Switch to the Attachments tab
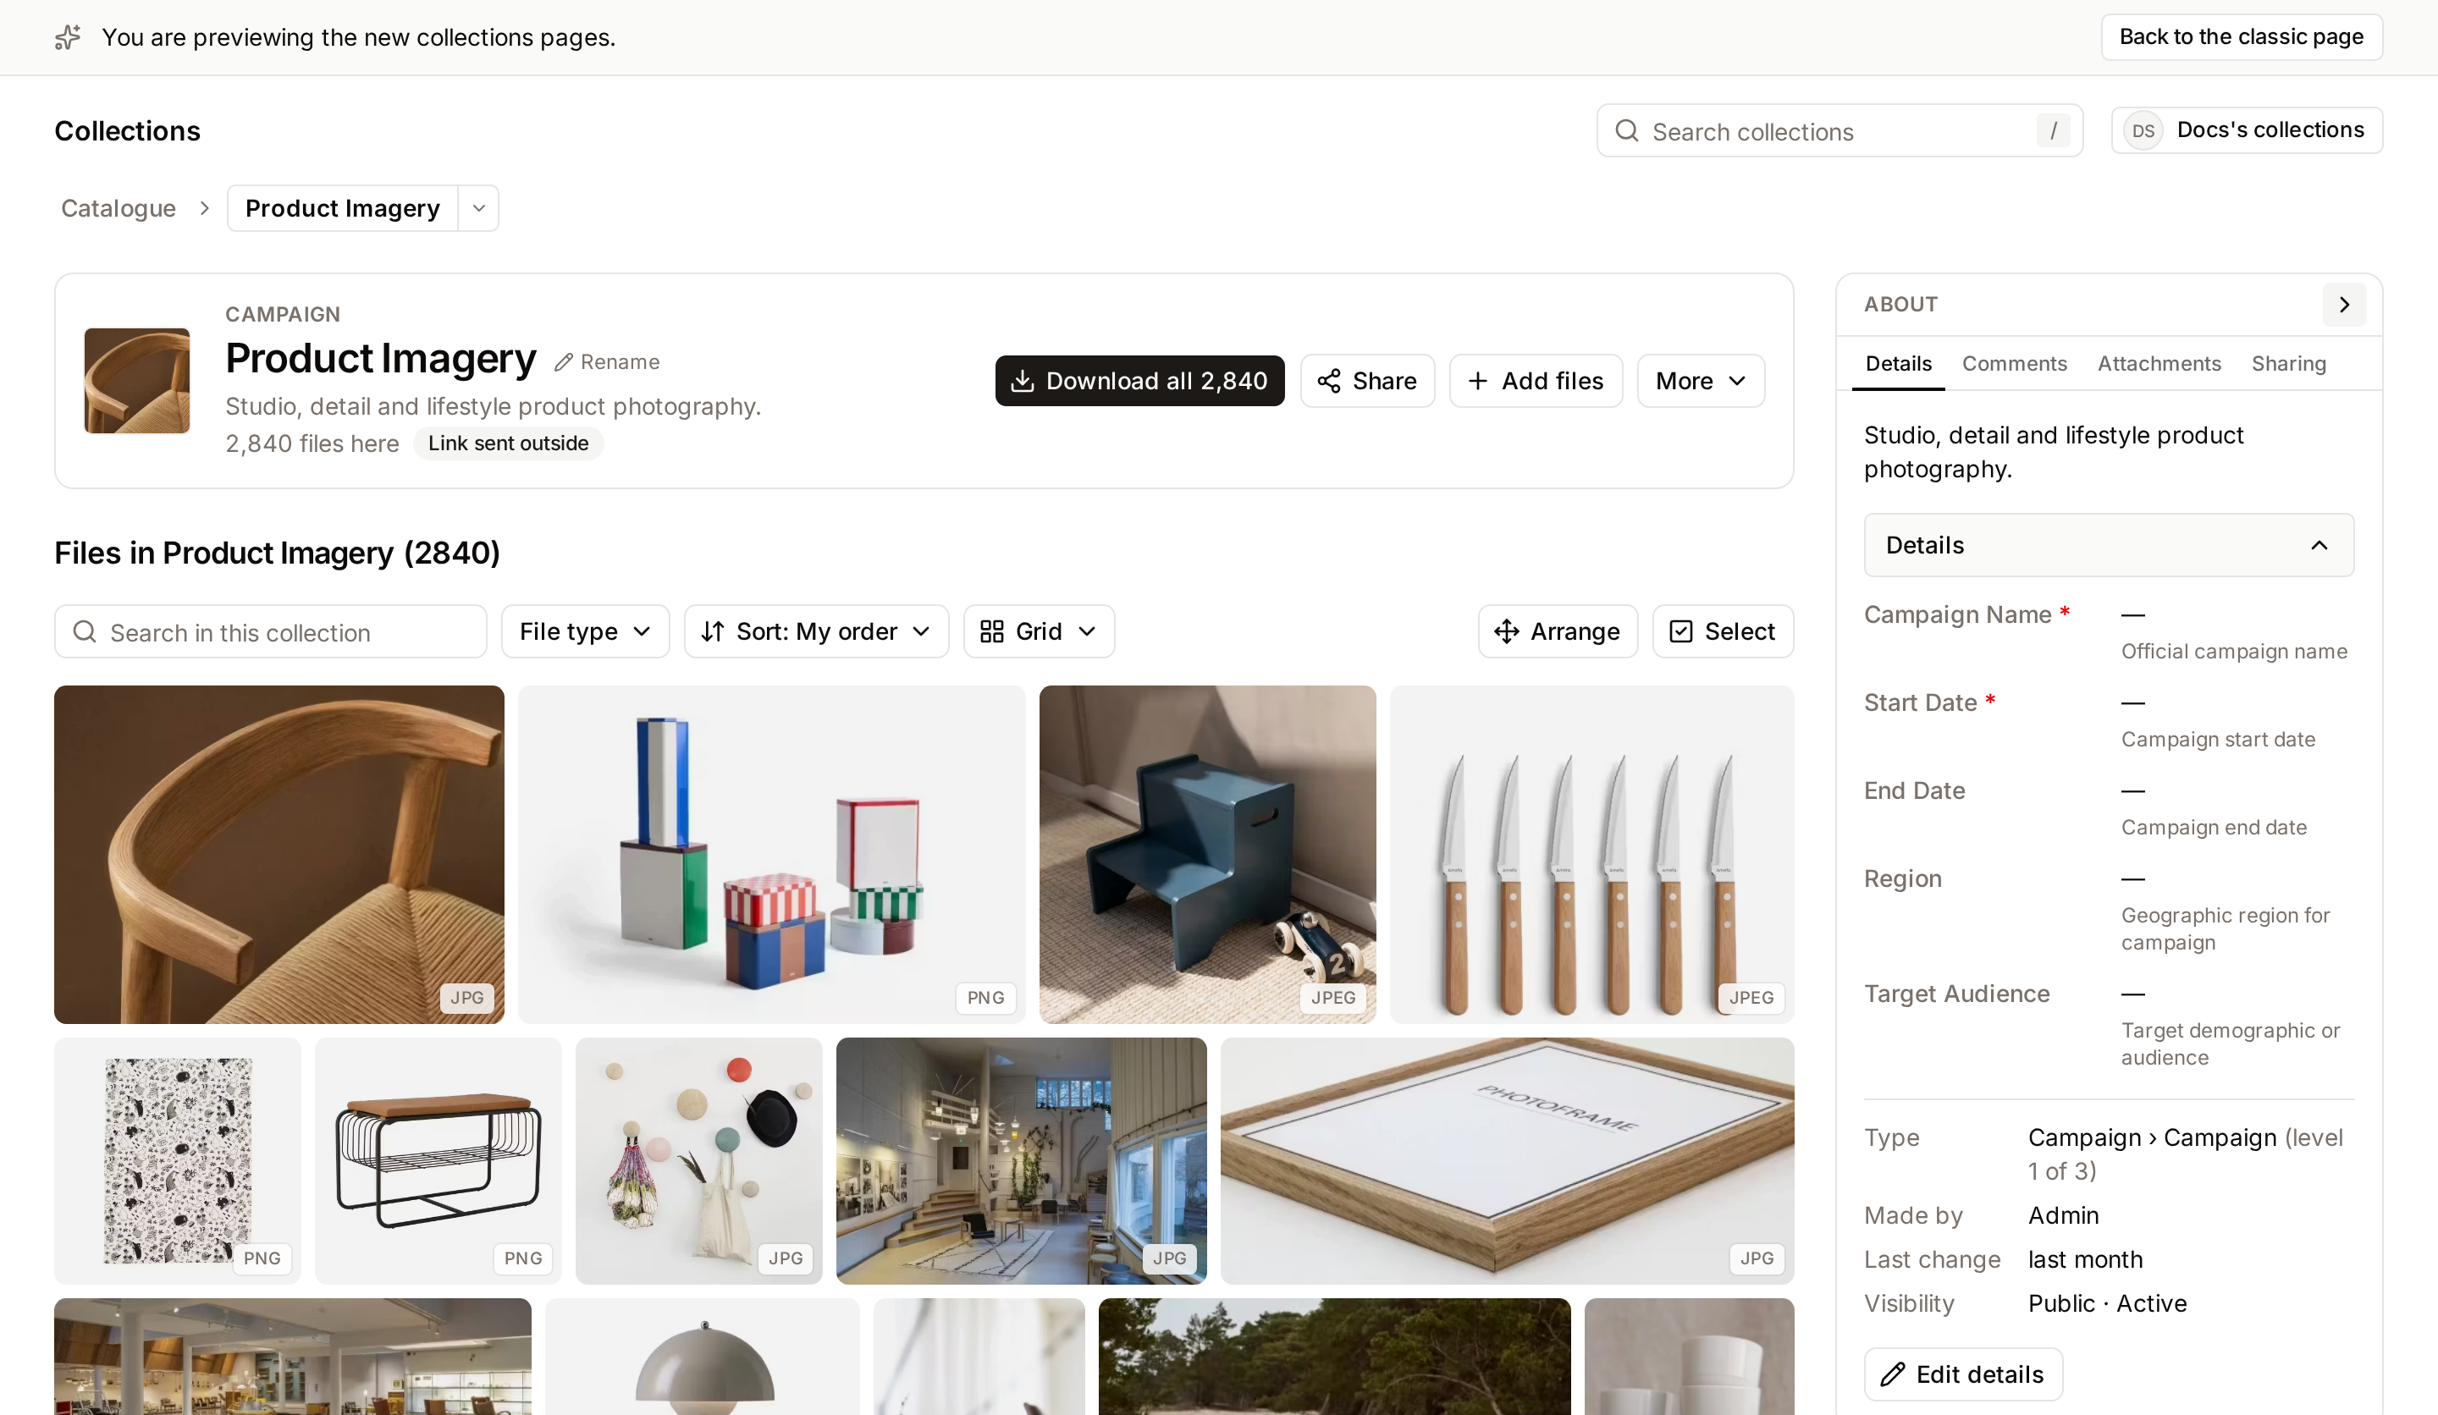2438x1415 pixels. tap(2159, 364)
